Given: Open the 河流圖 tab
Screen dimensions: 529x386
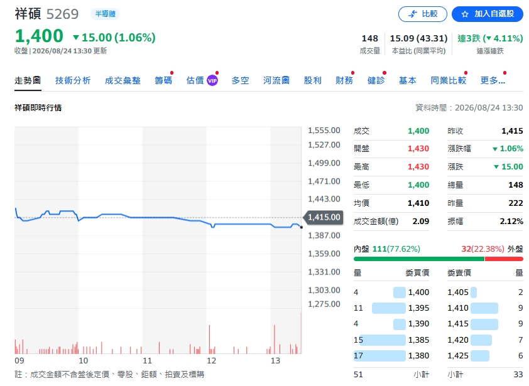Looking at the screenshot, I should (x=276, y=80).
